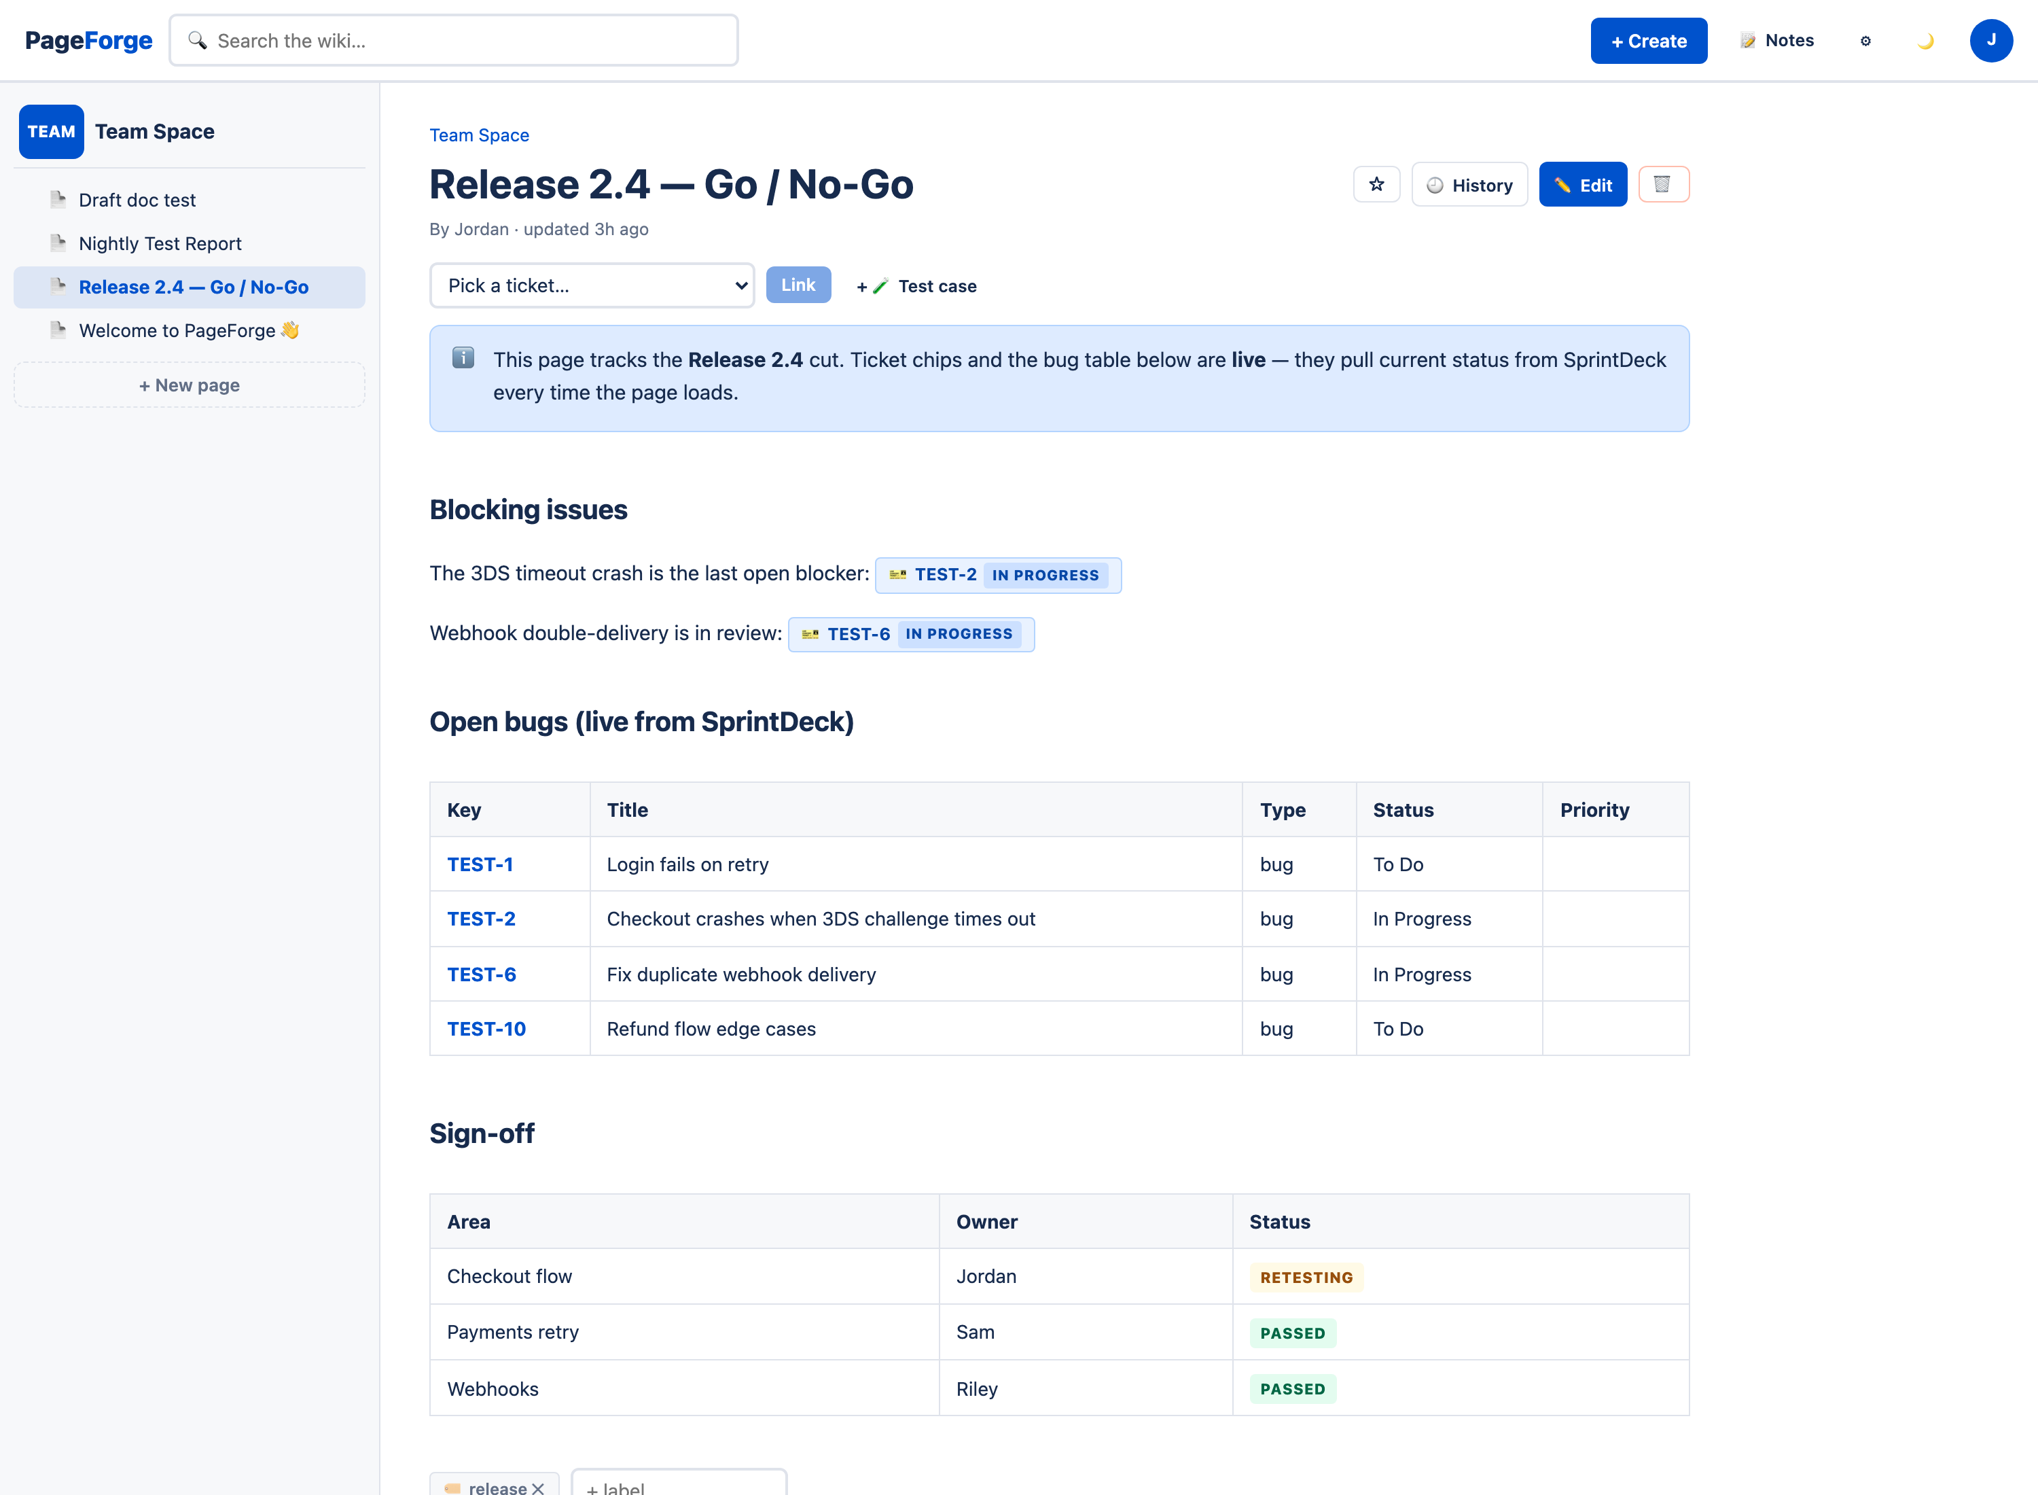The image size is (2038, 1495).
Task: Click the page icon beside Welcome to PageForge
Action: pyautogui.click(x=59, y=330)
